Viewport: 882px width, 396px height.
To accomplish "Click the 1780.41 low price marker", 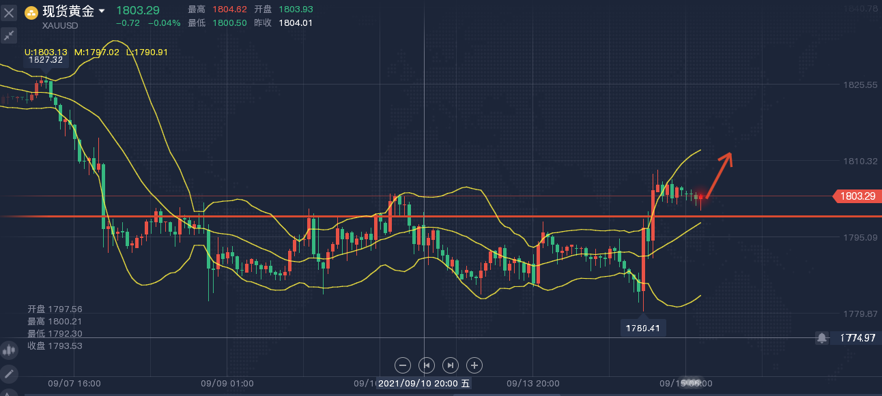I will [642, 329].
